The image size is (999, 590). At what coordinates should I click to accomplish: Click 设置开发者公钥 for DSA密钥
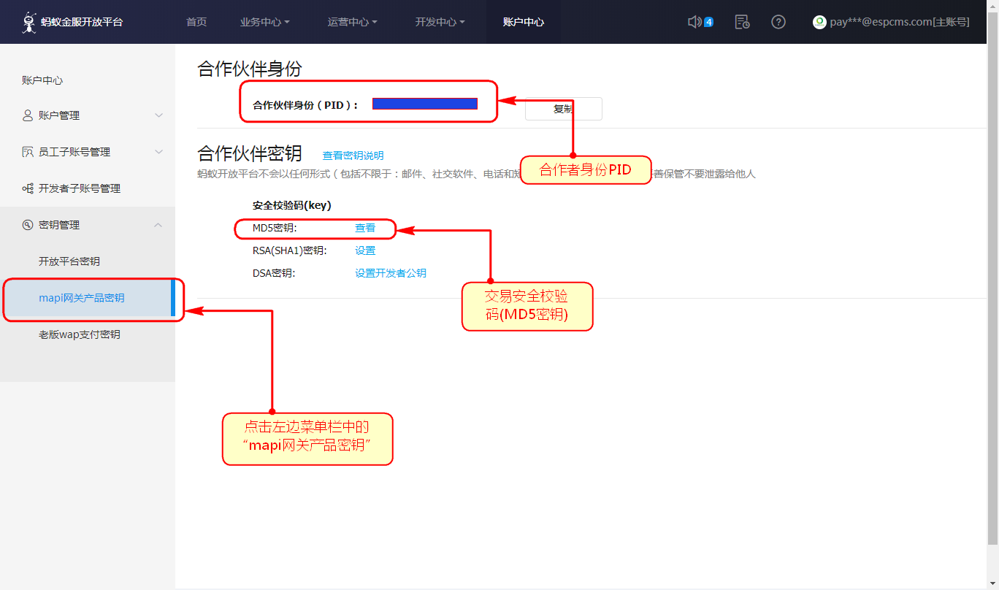[391, 273]
